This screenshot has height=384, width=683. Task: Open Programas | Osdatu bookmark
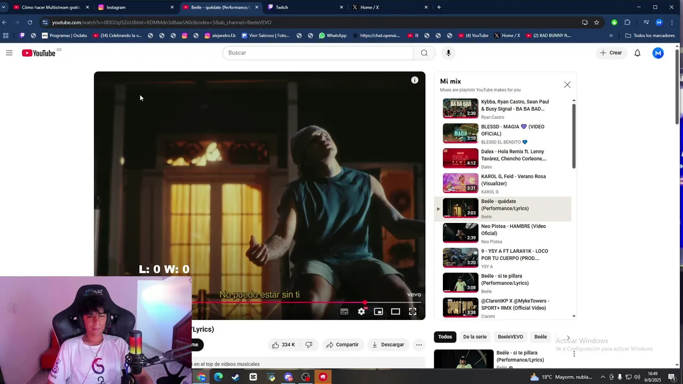click(x=64, y=36)
